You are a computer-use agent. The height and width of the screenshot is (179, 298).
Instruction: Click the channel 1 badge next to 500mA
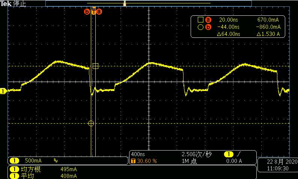point(14,161)
